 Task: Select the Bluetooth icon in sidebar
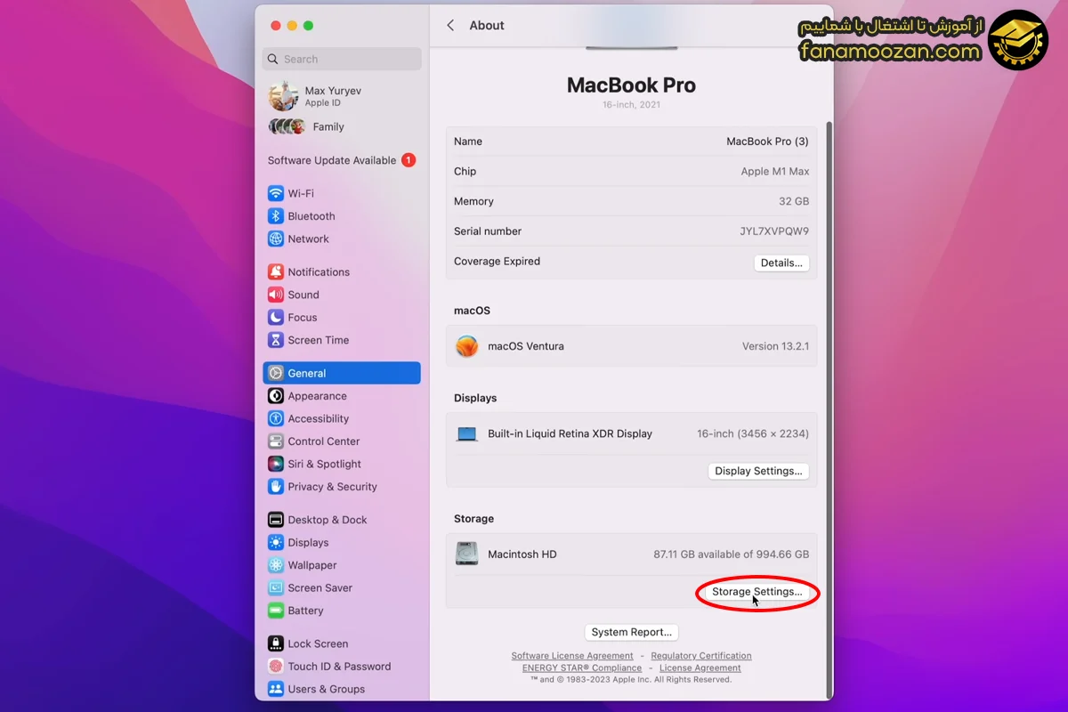pyautogui.click(x=276, y=216)
